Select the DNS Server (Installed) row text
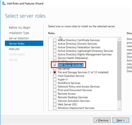Viewport: 132px width, 125px height. click(71, 65)
